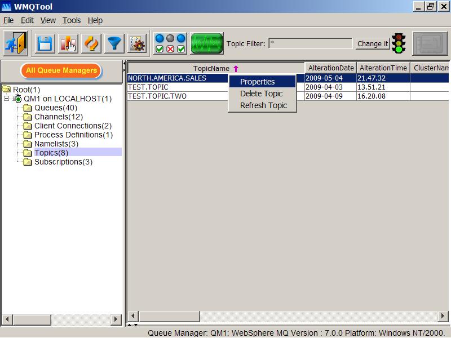Click the table scrollbar left arrow
The width and height of the screenshot is (451, 338).
[133, 316]
